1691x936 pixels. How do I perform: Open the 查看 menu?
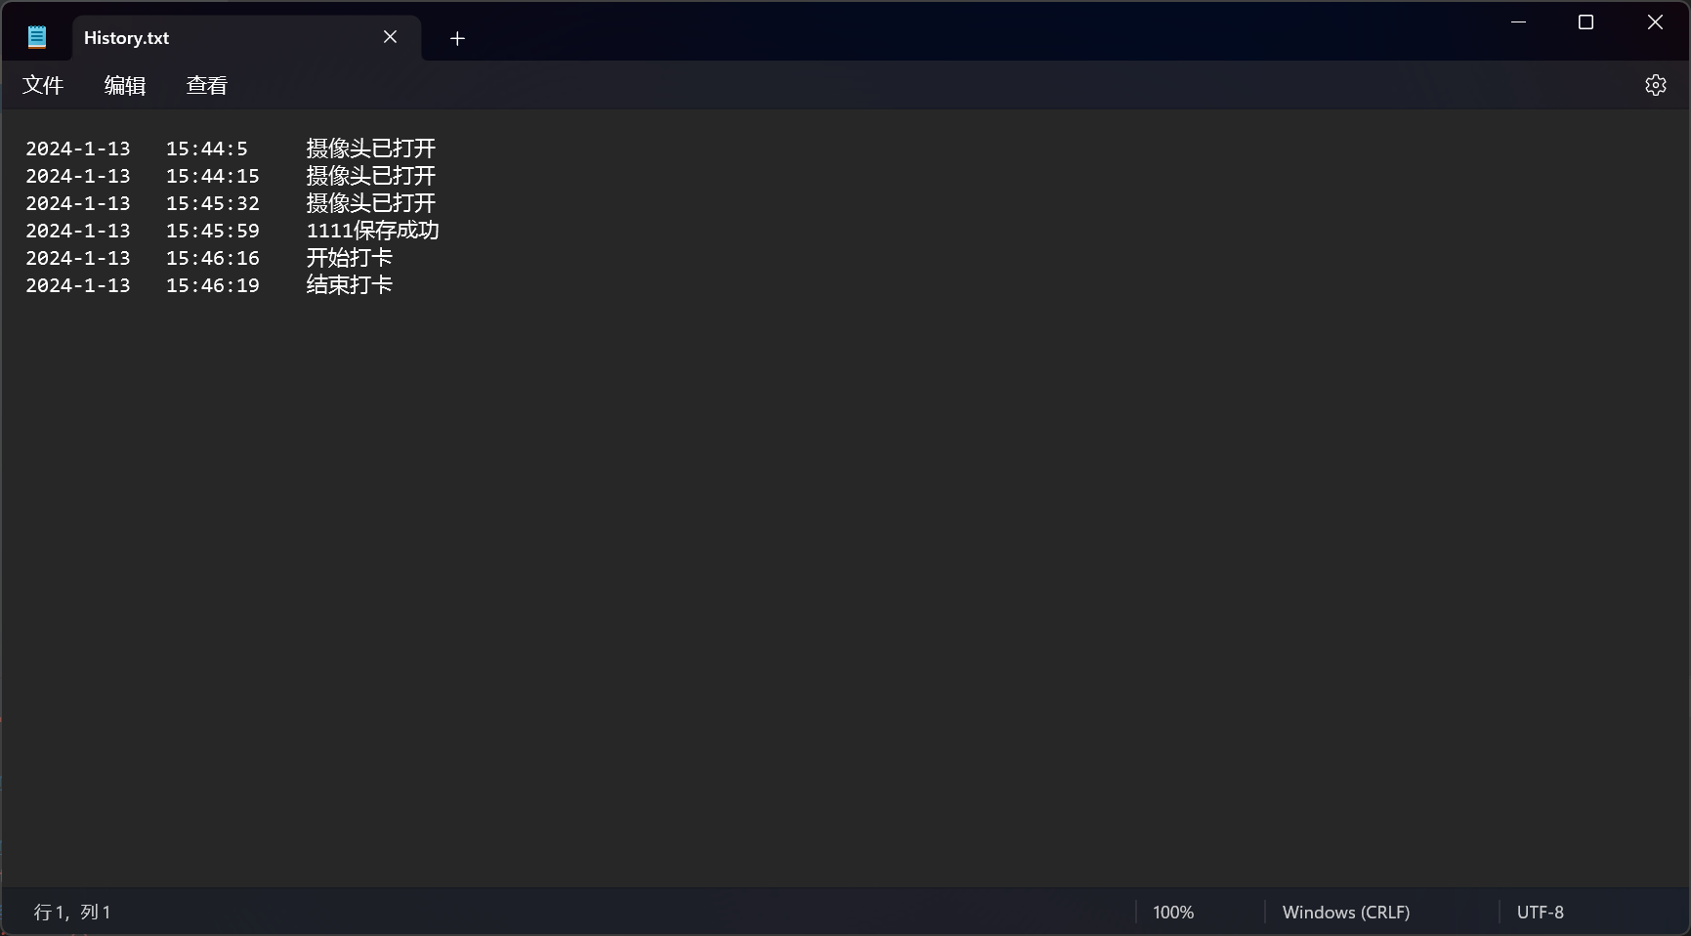[x=207, y=85]
